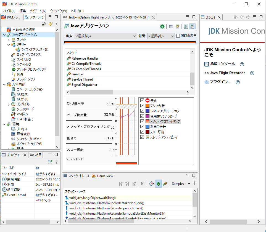Uncheck the JVM + アプリケーション legend entry
Screen dimensions: 266x232
point(142,111)
